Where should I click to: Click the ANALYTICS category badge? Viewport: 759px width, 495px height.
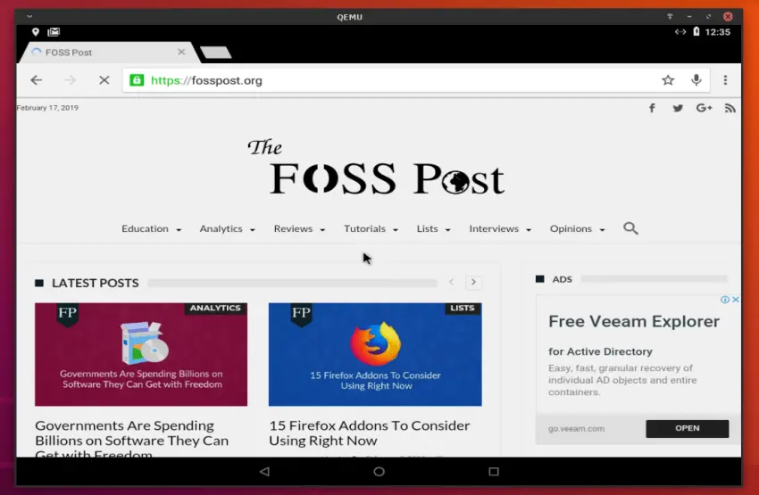coord(215,309)
